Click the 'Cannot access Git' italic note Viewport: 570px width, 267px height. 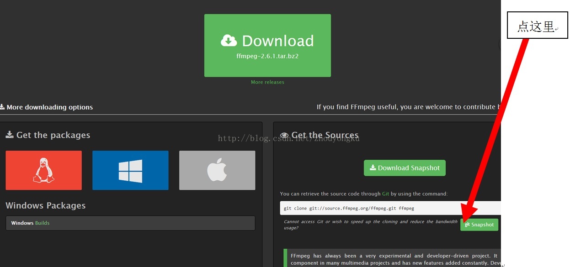point(370,225)
